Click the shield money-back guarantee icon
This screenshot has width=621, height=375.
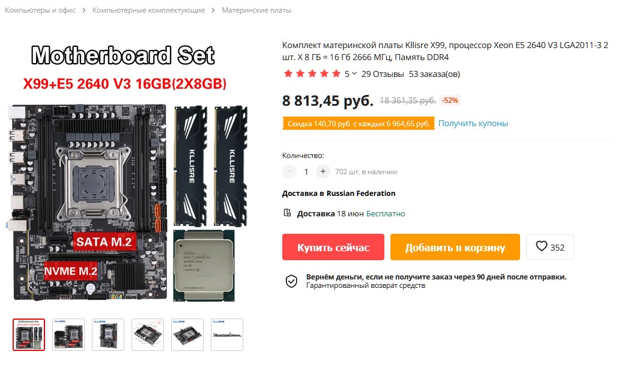[291, 281]
